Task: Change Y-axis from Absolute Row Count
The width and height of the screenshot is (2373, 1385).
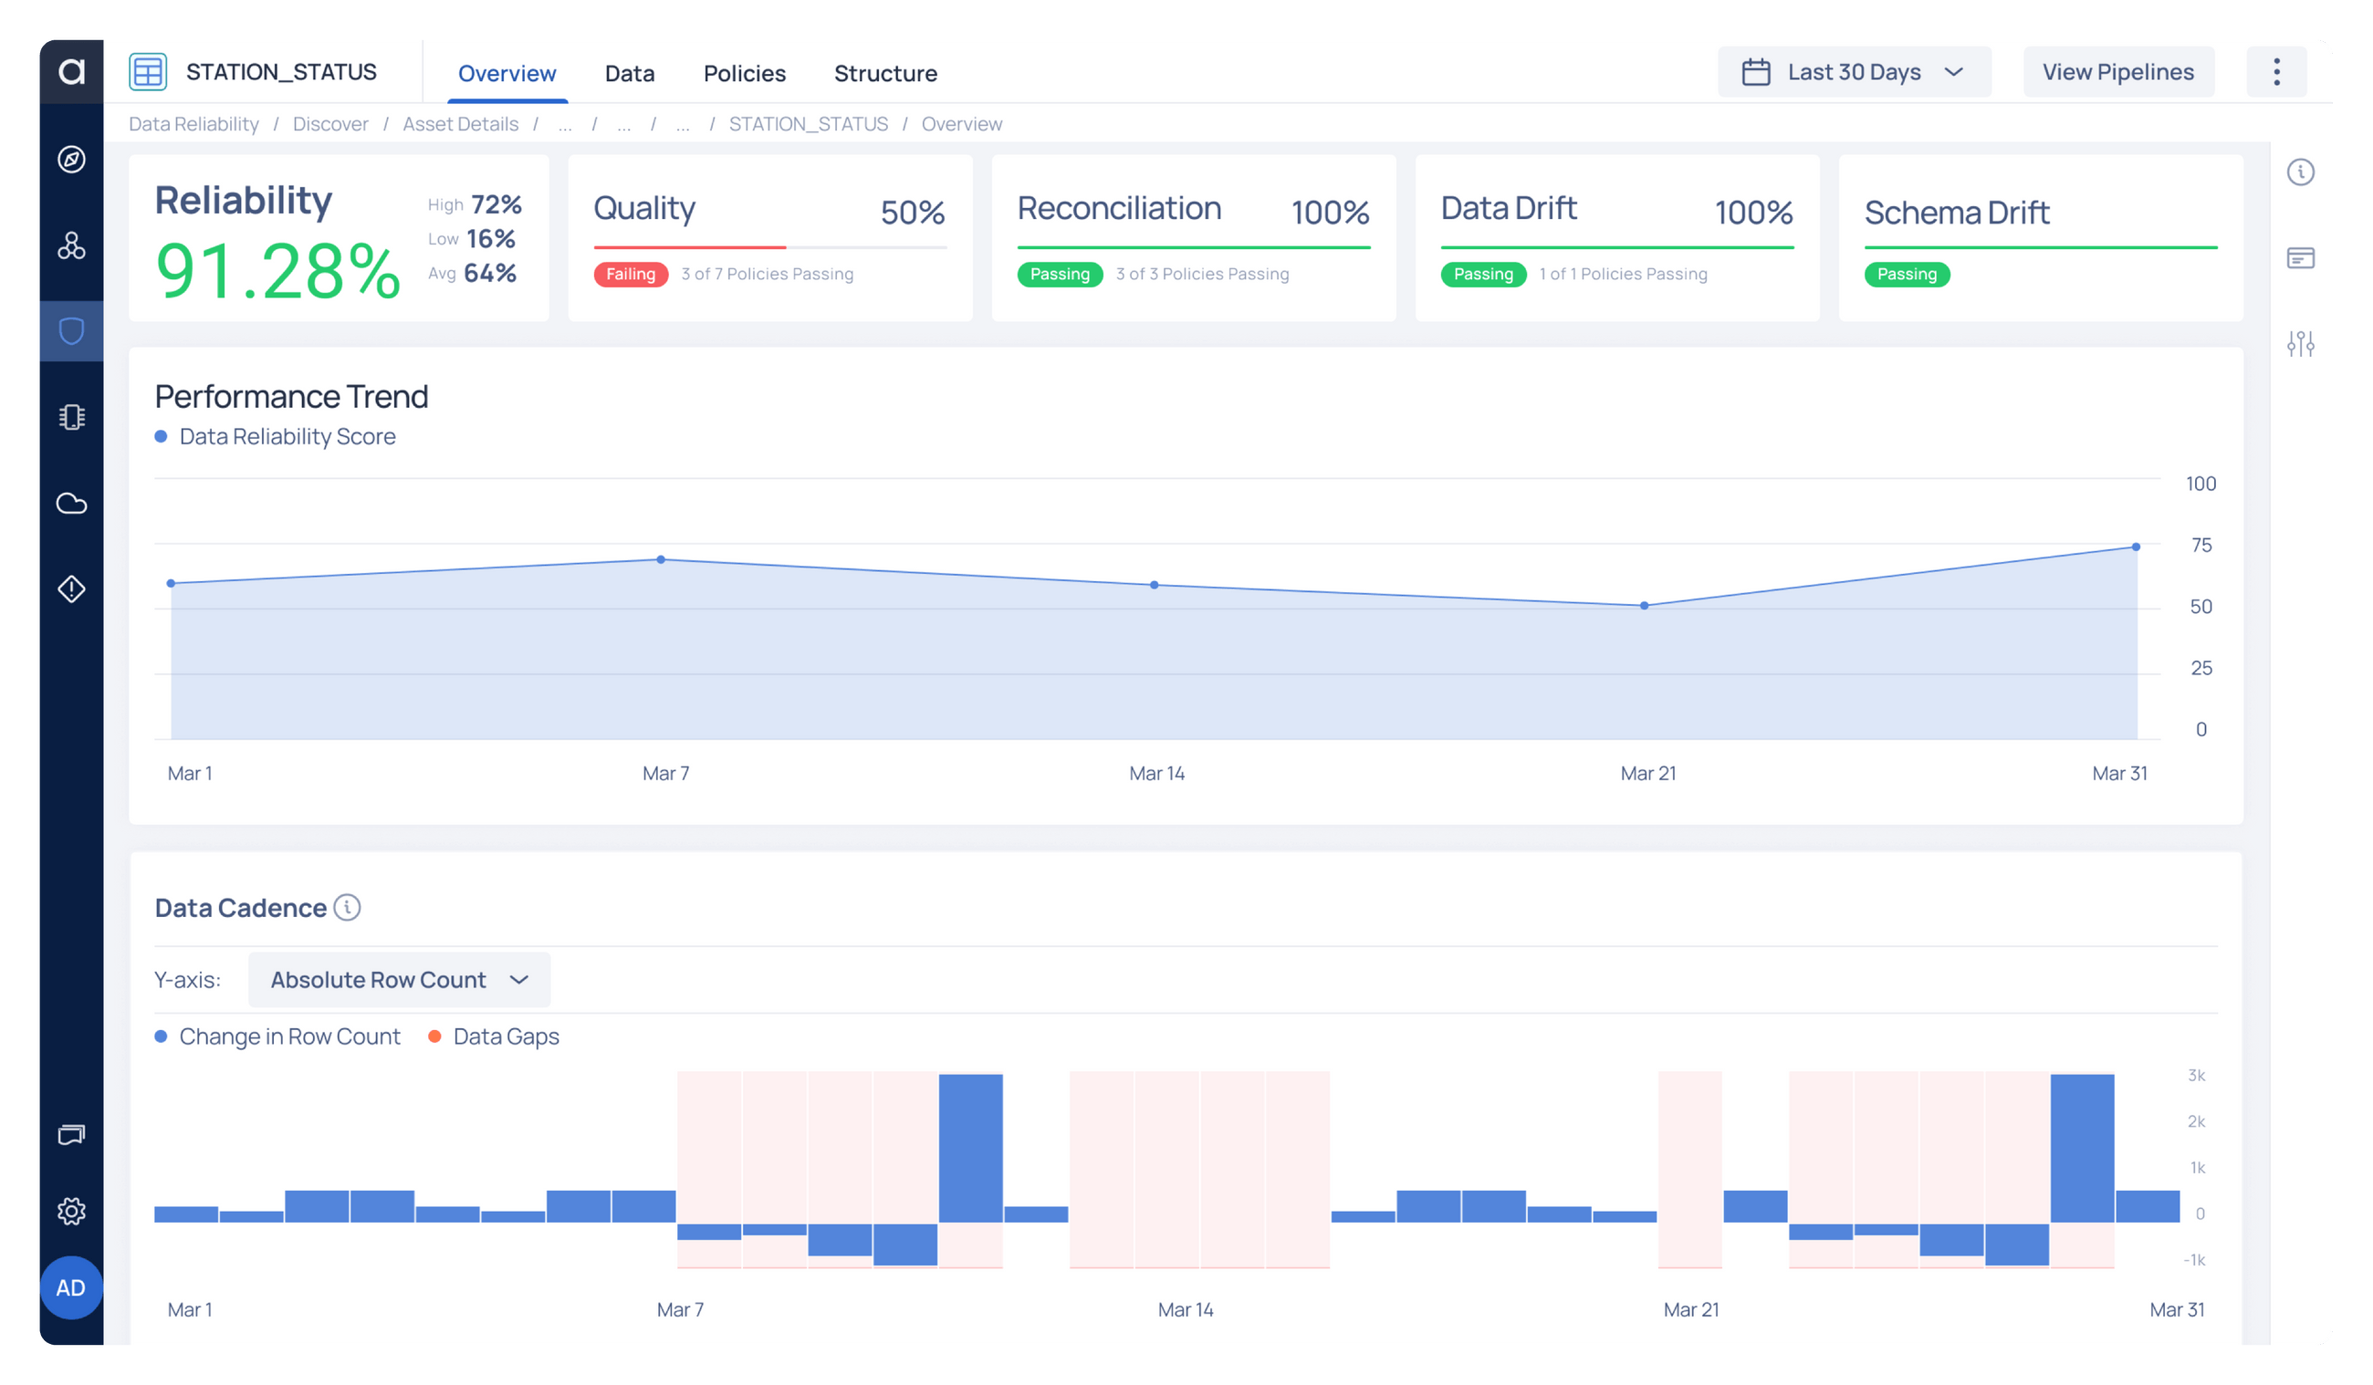Action: (398, 979)
